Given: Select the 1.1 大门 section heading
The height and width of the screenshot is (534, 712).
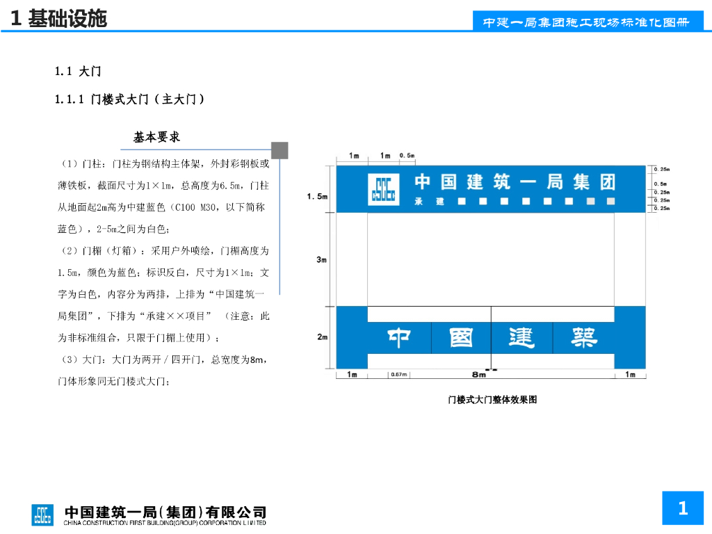Looking at the screenshot, I should pyautogui.click(x=79, y=72).
